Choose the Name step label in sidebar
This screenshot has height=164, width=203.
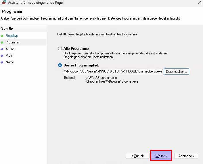[x=10, y=62]
